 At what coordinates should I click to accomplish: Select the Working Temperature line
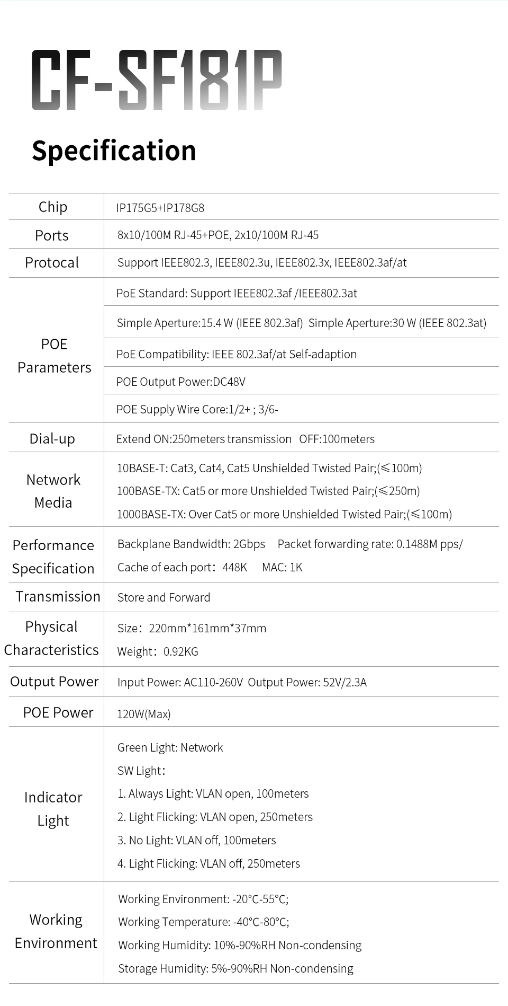204,922
